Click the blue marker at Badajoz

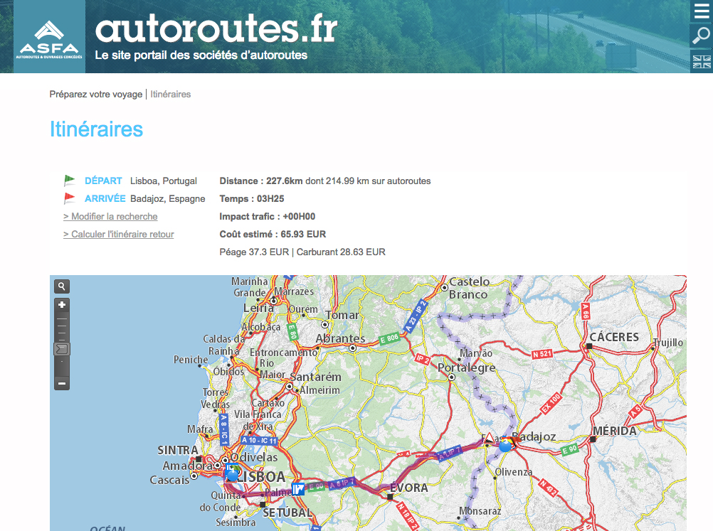(506, 445)
